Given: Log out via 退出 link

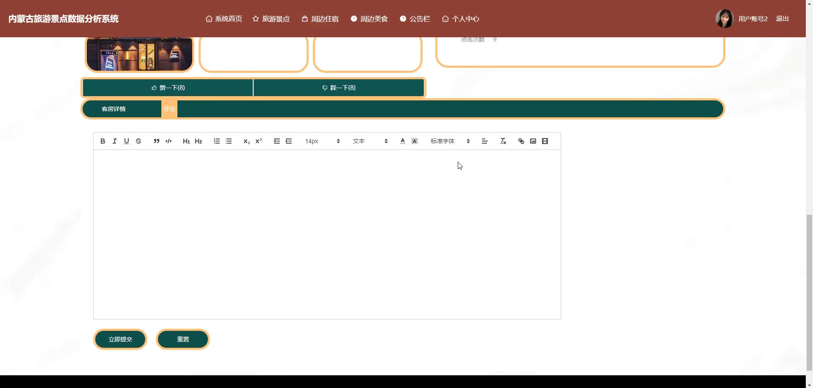Looking at the screenshot, I should 782,19.
